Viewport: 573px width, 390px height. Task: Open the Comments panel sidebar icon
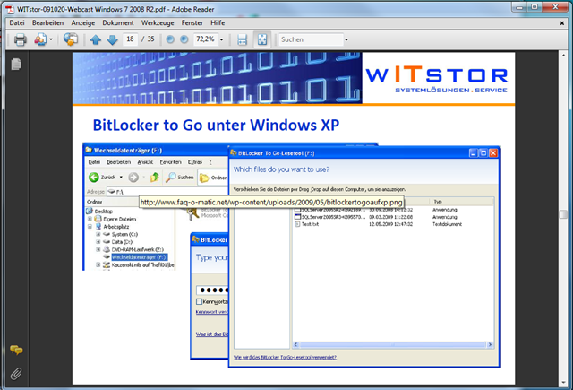(16, 351)
